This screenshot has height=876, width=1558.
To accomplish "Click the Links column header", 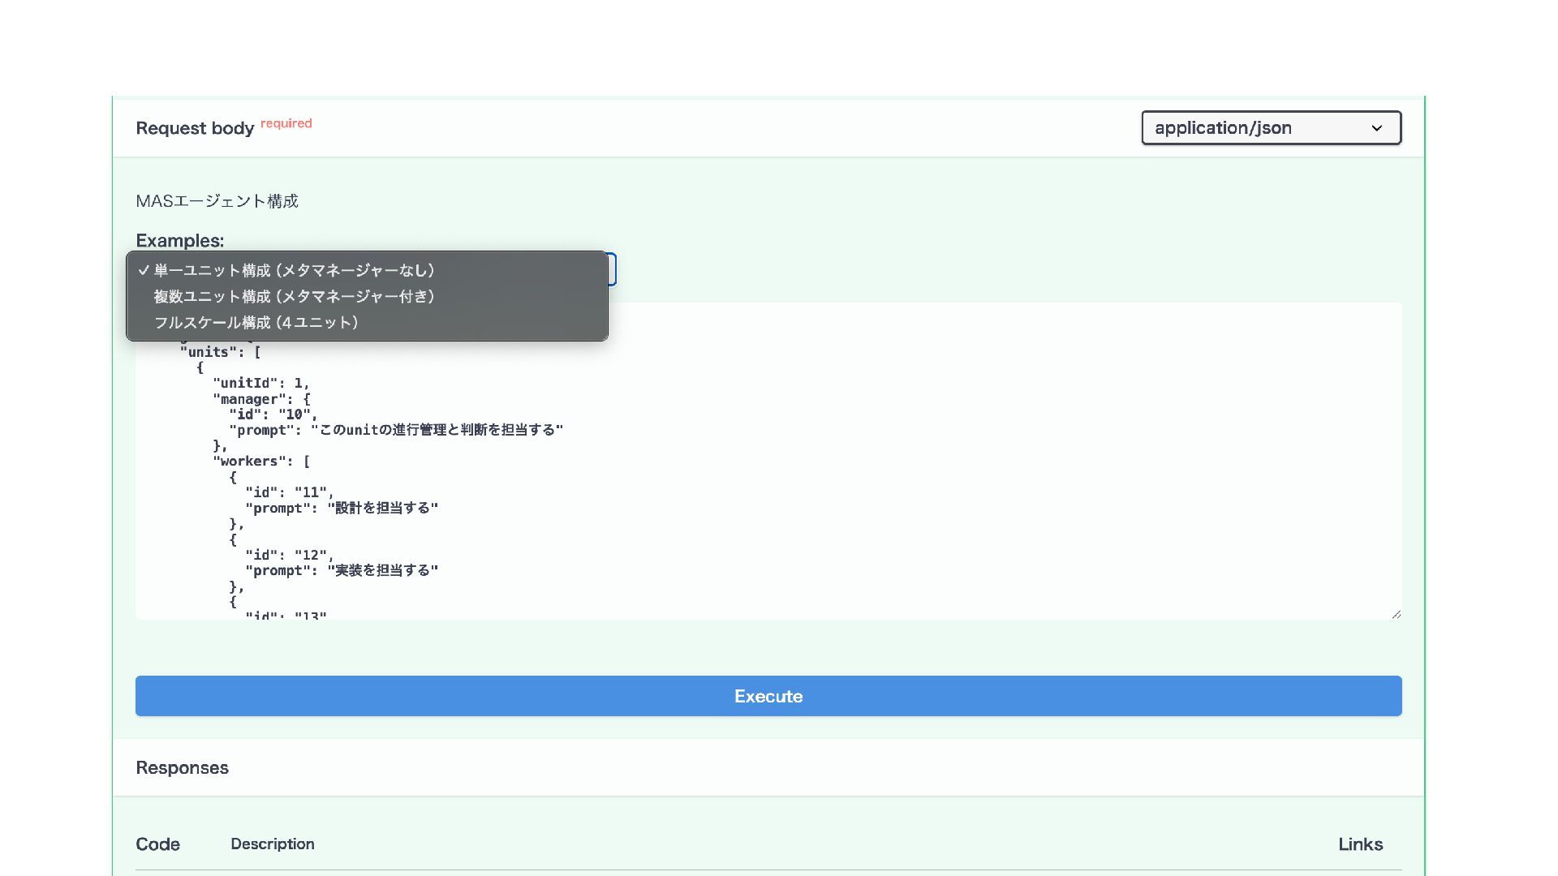I will 1360,844.
